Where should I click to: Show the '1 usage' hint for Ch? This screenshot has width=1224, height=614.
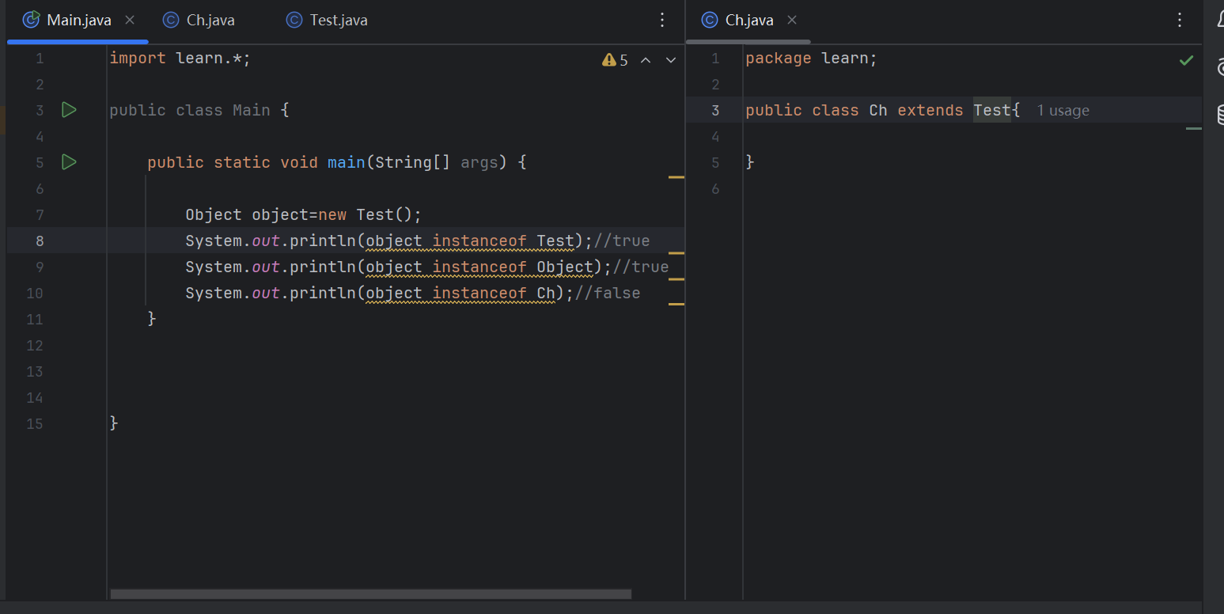click(1063, 111)
